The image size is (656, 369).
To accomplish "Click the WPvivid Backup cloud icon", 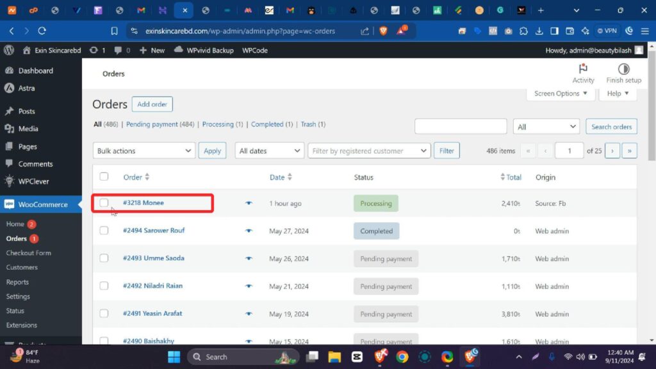I will (x=179, y=50).
